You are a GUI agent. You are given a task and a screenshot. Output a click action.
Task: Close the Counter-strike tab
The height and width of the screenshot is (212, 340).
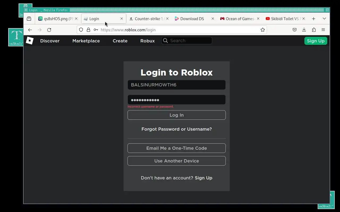pos(167,19)
